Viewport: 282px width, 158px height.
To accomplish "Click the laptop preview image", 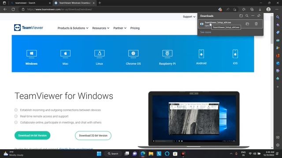I will pyautogui.click(x=194, y=120).
